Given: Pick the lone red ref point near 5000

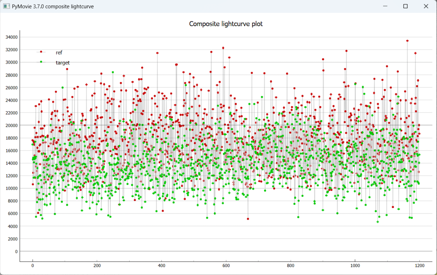Looking at the screenshot, I should pyautogui.click(x=248, y=219).
